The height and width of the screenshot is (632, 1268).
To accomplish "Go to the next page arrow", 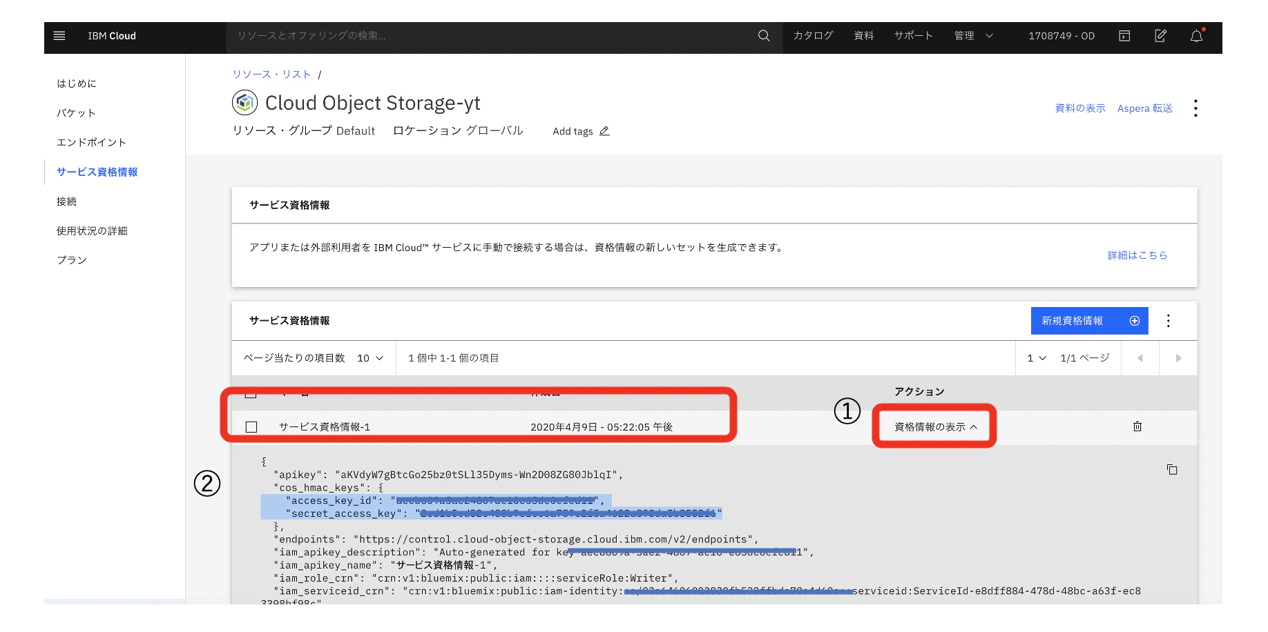I will pyautogui.click(x=1178, y=358).
